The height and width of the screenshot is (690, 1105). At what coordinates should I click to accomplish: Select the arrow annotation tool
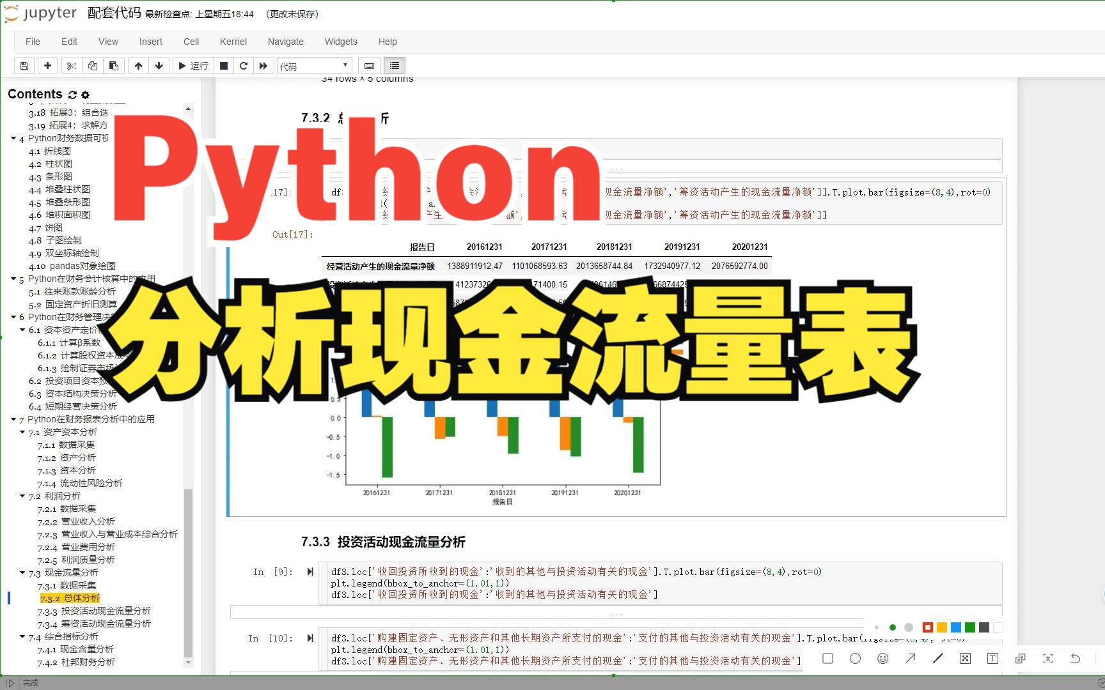(x=911, y=658)
